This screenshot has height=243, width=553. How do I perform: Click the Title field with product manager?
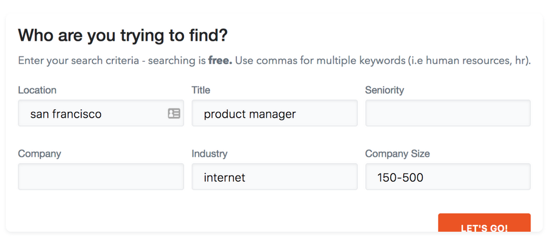(274, 113)
